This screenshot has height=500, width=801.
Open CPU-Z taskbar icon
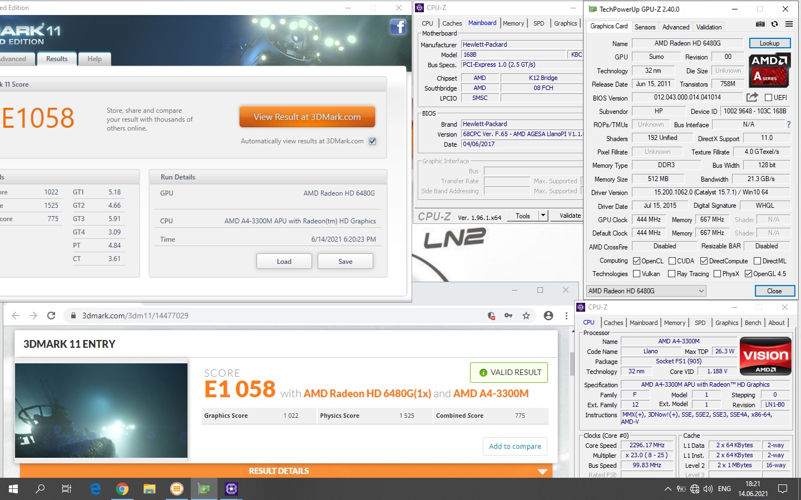pos(231,489)
